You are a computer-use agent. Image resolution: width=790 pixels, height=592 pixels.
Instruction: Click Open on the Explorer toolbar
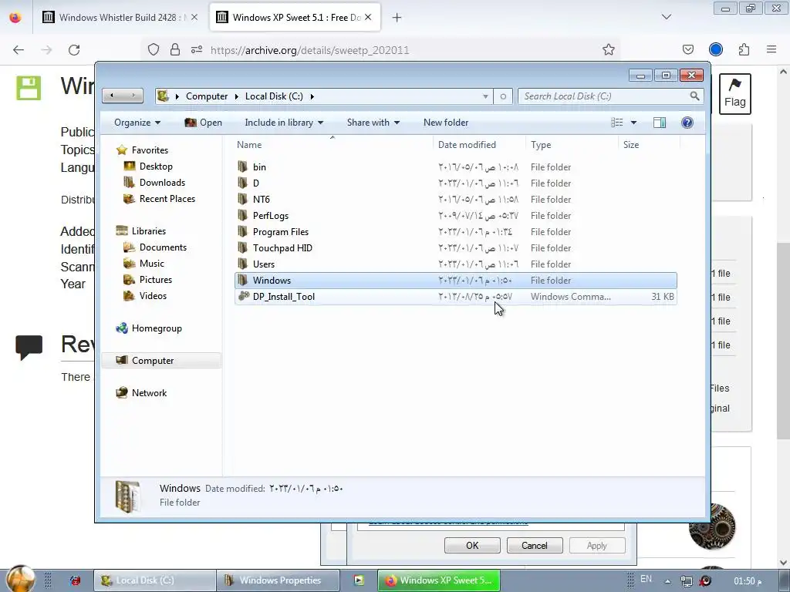tap(204, 123)
